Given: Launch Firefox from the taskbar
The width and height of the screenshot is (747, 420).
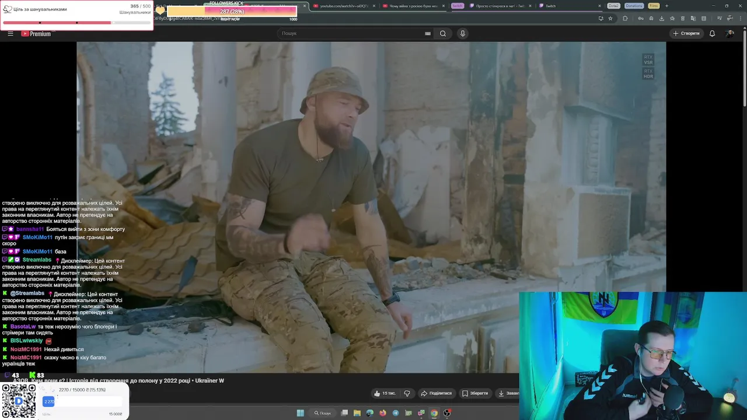Looking at the screenshot, I should point(383,413).
